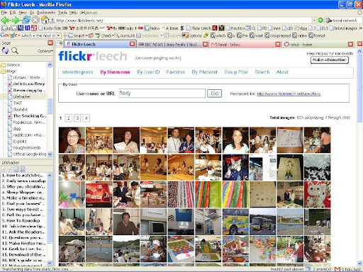This screenshot has height=272, width=363.
Task: Click the green Go button beside address bar
Action: [320, 21]
